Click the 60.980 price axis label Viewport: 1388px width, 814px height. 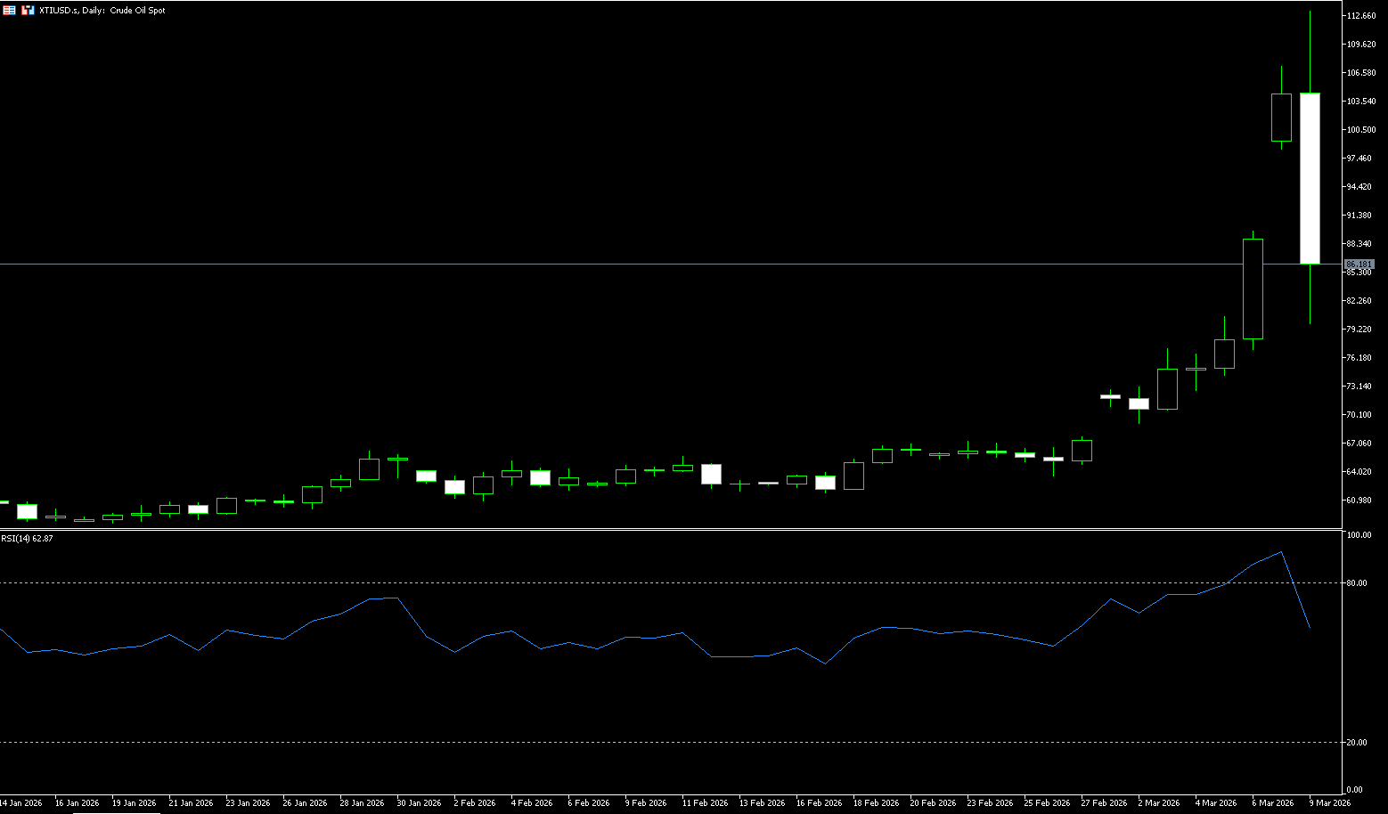1359,501
